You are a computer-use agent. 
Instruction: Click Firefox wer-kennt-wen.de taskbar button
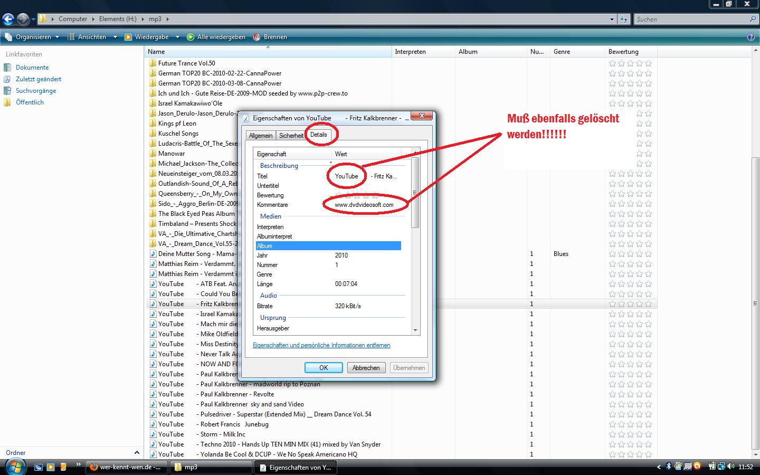(126, 467)
